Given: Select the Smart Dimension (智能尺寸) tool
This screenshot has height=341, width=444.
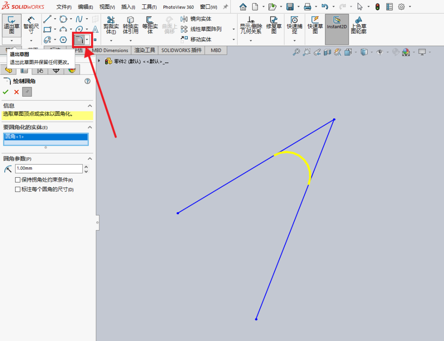Looking at the screenshot, I should pyautogui.click(x=31, y=26).
